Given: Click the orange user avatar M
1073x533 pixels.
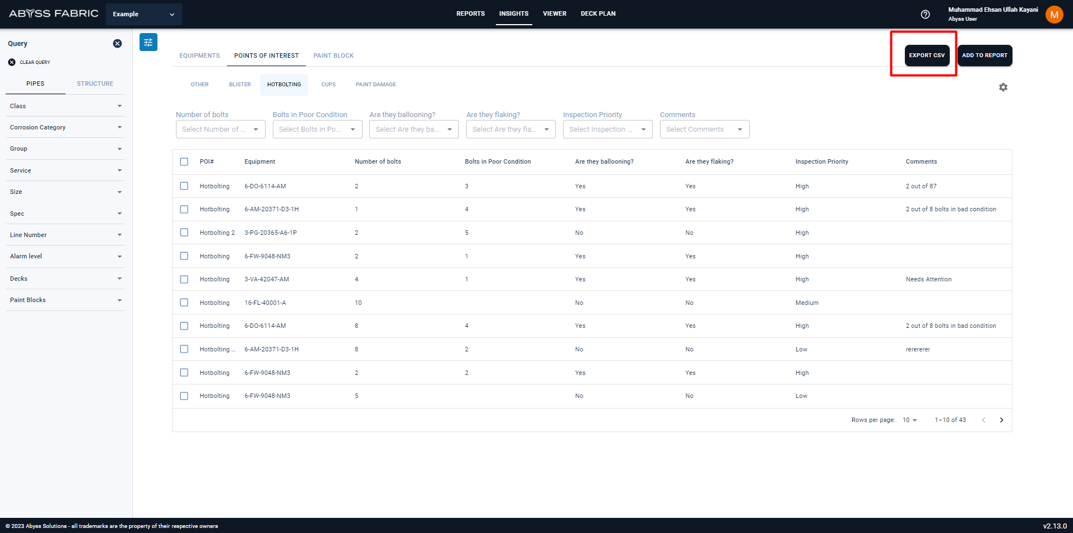Looking at the screenshot, I should point(1054,15).
